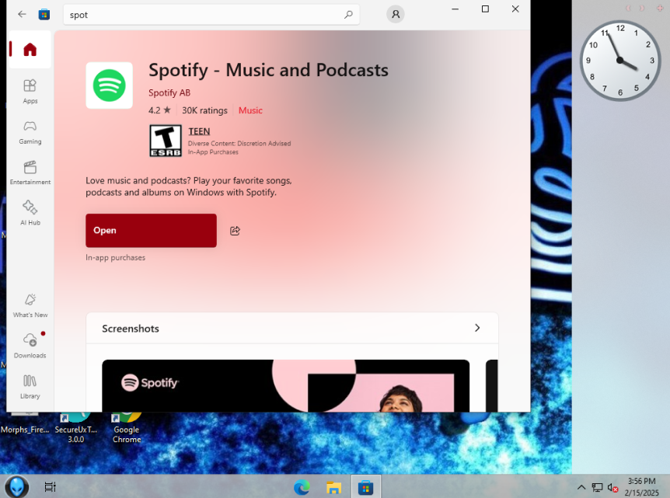Open the Apps section in sidebar
Screen dimensions: 670x498
(30, 92)
